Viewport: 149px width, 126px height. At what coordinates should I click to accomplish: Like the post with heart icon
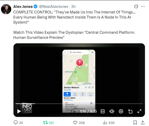click(x=75, y=123)
